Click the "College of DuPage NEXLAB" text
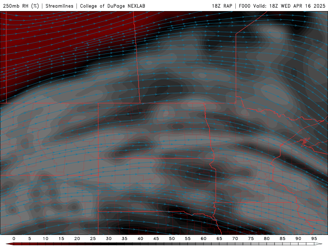The image size is (328, 246). (112, 6)
